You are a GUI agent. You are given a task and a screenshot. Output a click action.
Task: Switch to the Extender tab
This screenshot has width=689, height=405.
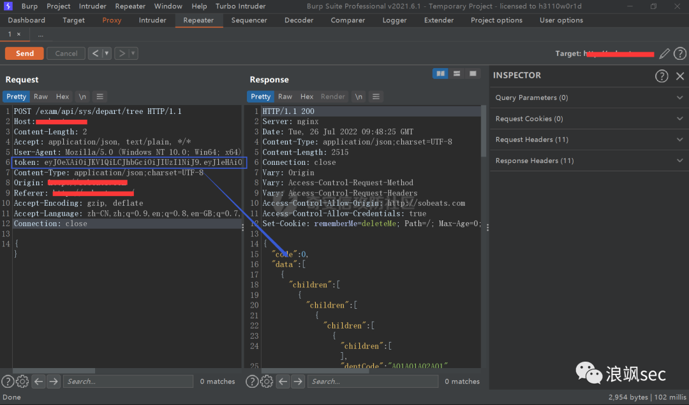pos(438,20)
